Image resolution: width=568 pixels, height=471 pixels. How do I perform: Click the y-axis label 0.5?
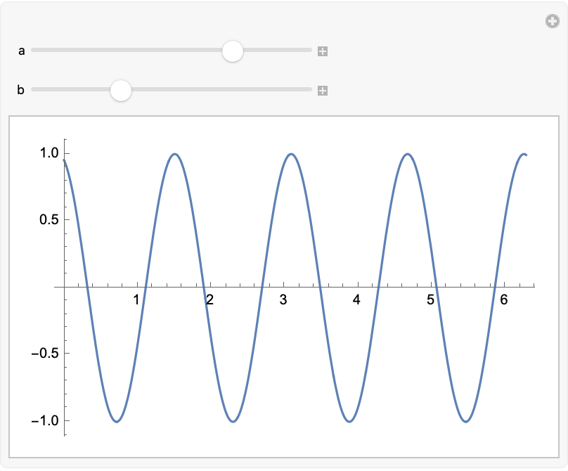49,219
